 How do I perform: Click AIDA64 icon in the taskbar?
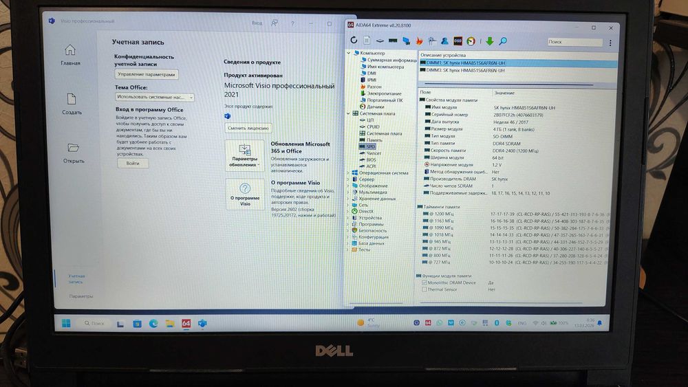click(x=186, y=323)
